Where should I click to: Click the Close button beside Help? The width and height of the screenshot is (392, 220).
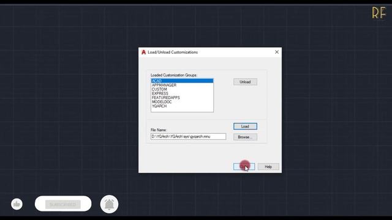[244, 167]
